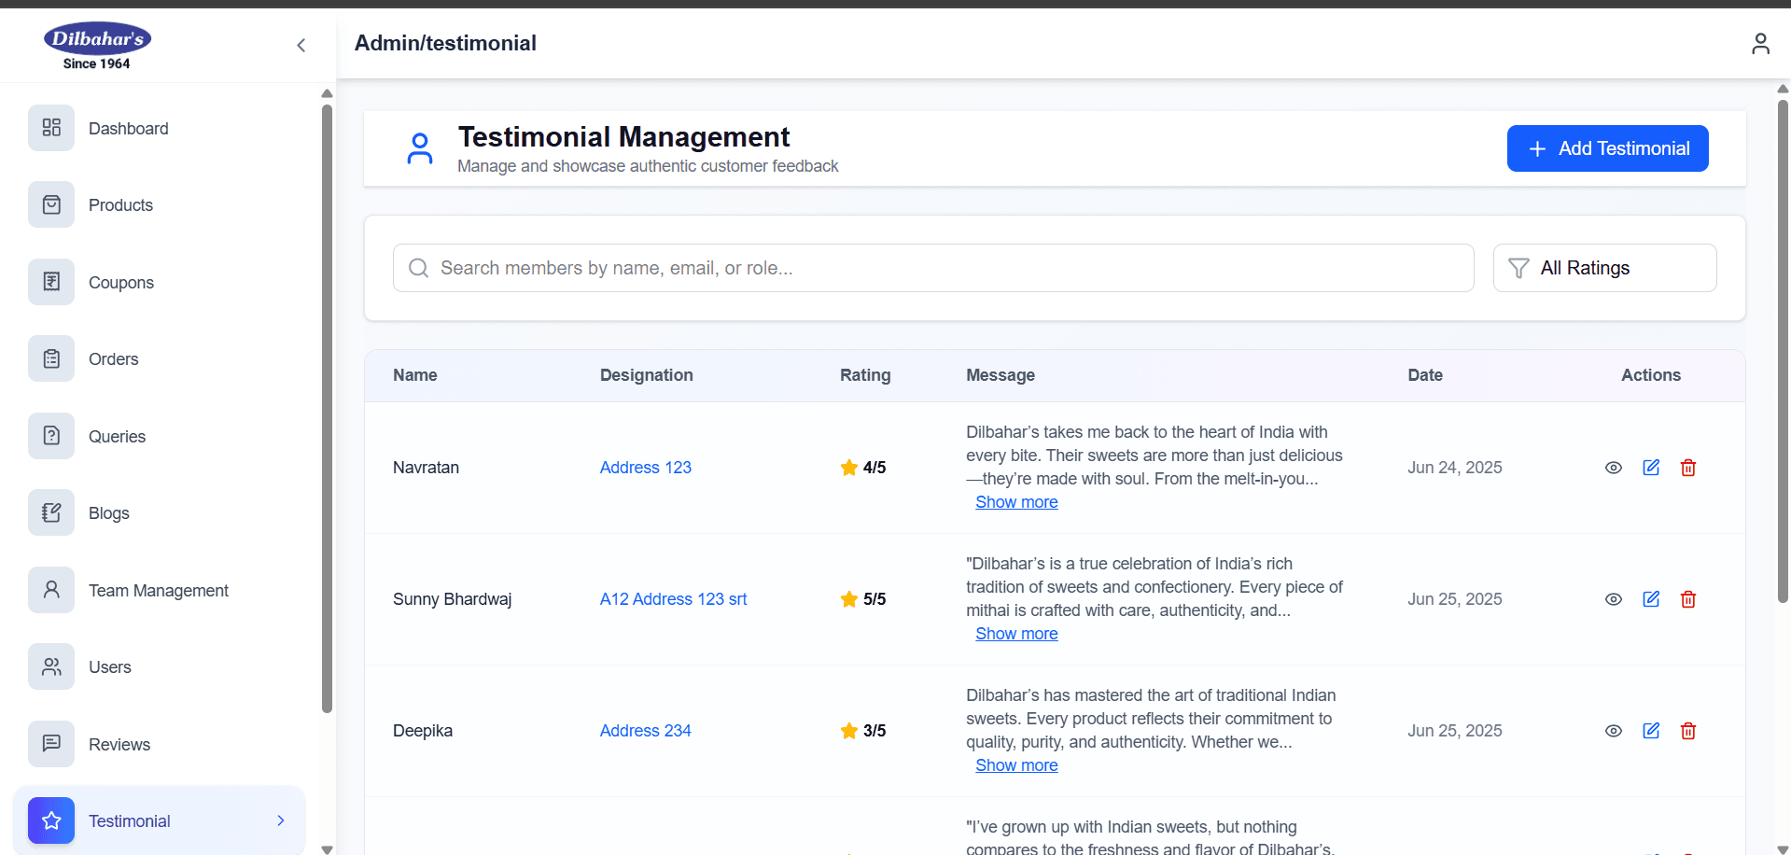
Task: Click the main page vertical scrollbar
Action: tap(1783, 351)
